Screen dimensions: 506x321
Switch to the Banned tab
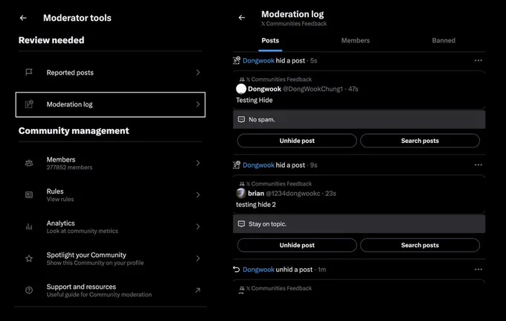tap(443, 41)
